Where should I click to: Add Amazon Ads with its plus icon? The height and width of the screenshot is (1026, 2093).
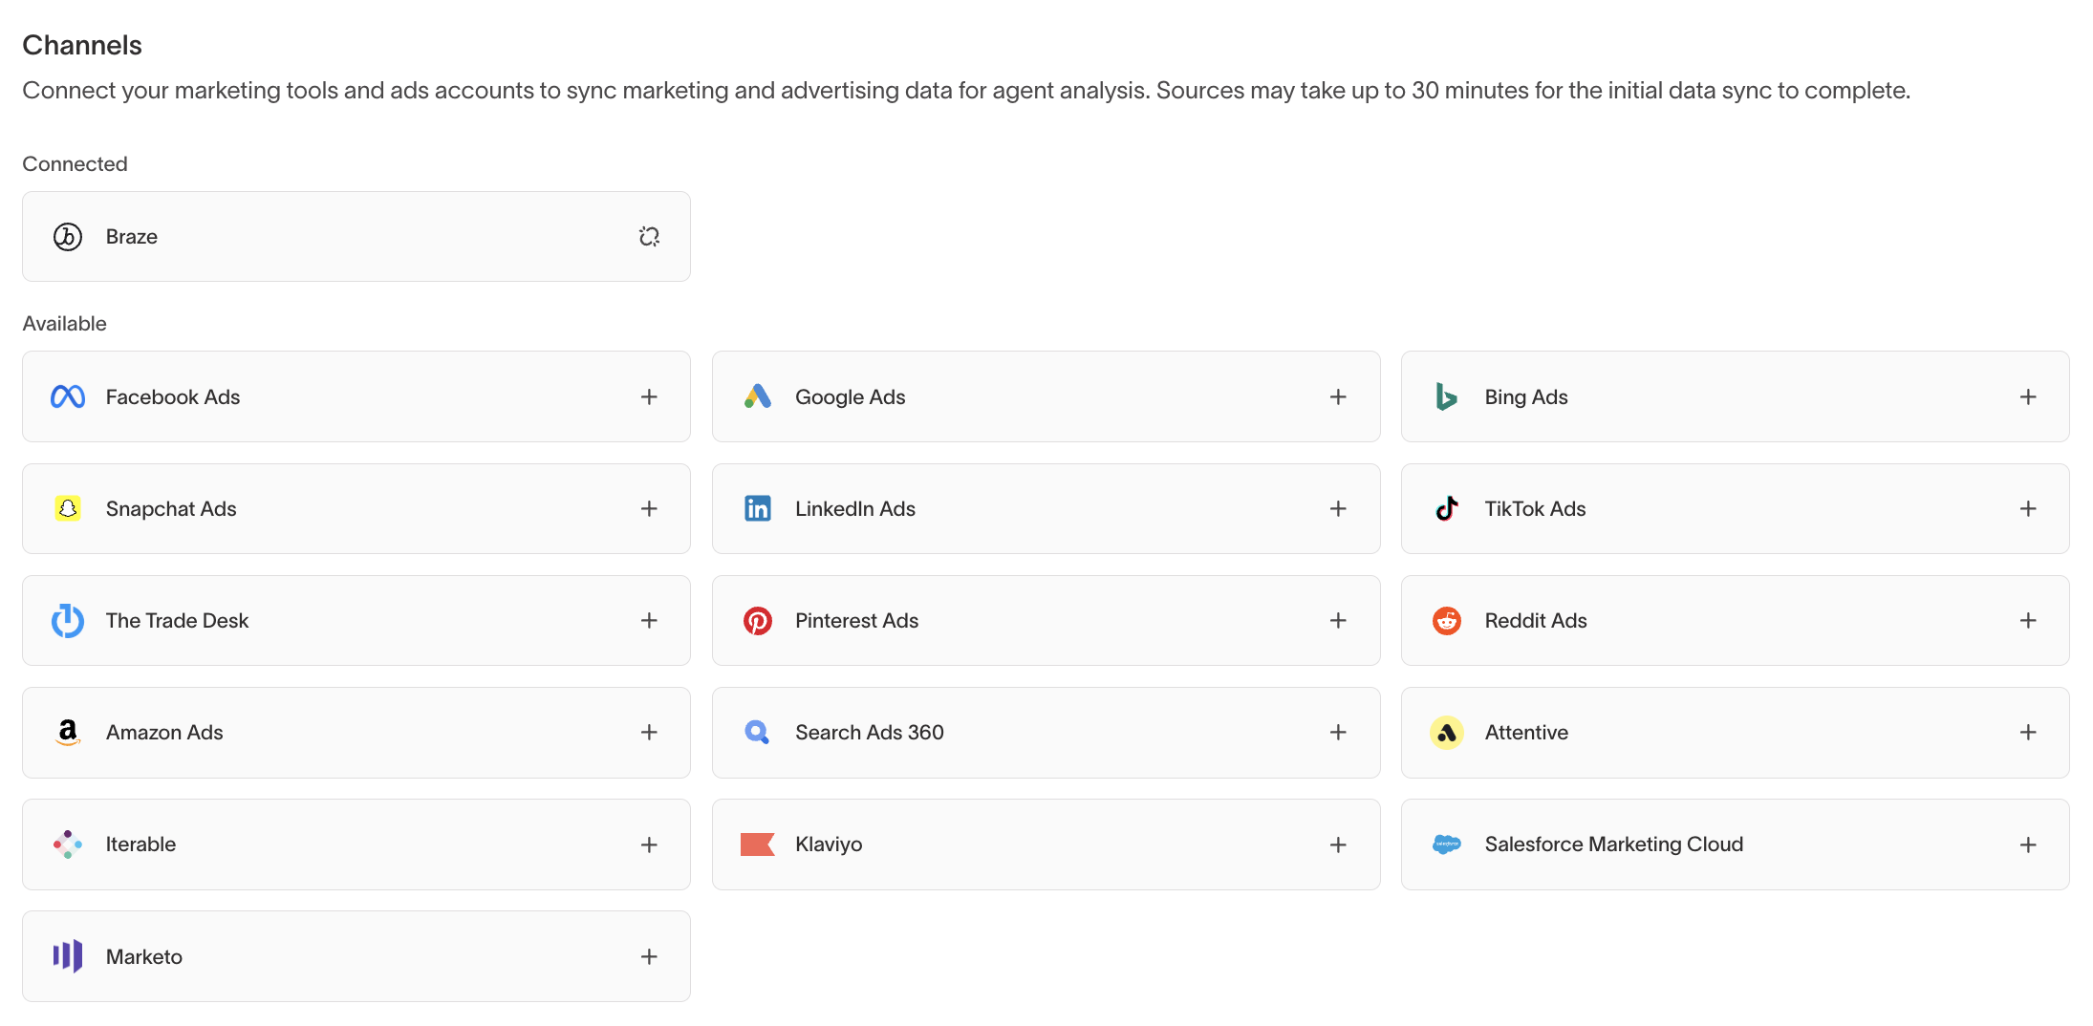(x=649, y=732)
